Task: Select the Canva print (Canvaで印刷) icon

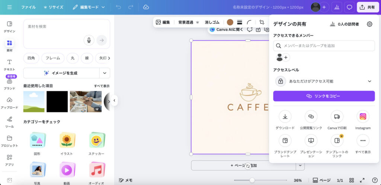Action: [337, 117]
